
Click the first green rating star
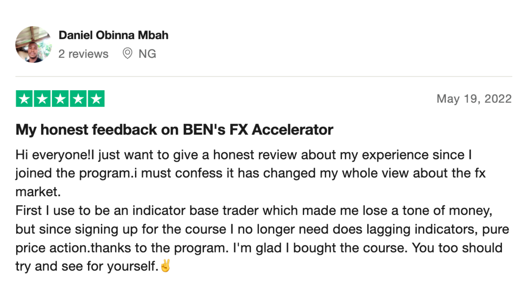point(24,98)
